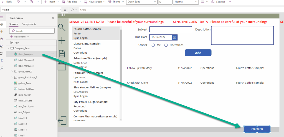Click the magnifier search icon on canvas

coord(62,27)
